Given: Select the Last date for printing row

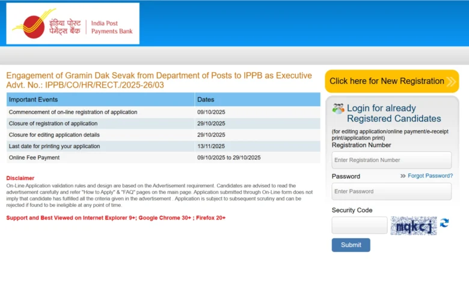Looking at the screenshot, I should click(x=54, y=146).
